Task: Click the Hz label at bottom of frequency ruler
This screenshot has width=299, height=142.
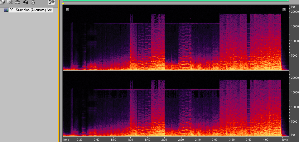Action: click(293, 135)
